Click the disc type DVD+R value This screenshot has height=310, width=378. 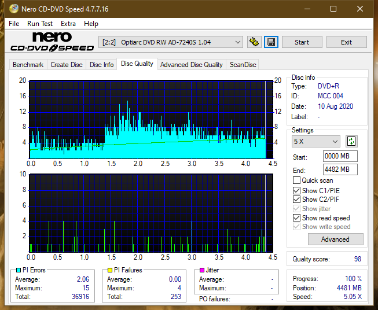point(328,86)
